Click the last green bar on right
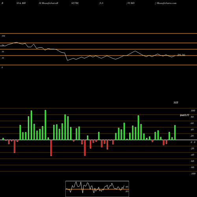This screenshot has height=197, width=197. pyautogui.click(x=175, y=132)
